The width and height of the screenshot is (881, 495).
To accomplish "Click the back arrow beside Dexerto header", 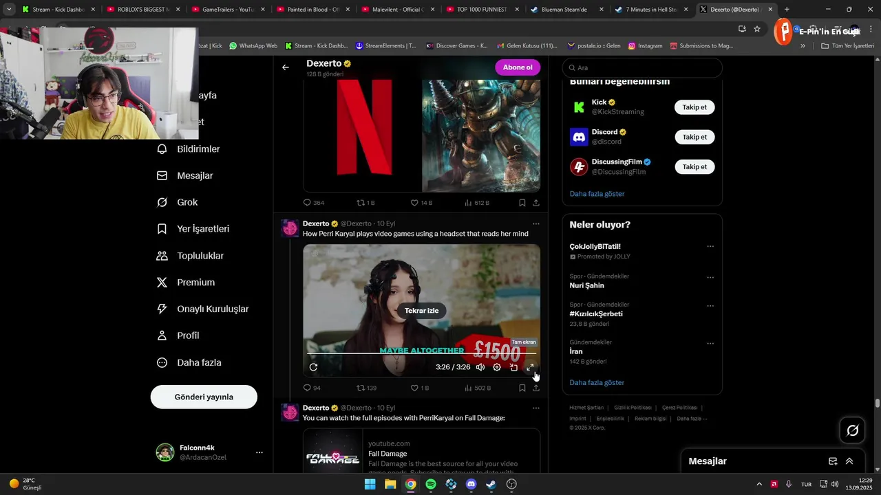I will click(286, 67).
